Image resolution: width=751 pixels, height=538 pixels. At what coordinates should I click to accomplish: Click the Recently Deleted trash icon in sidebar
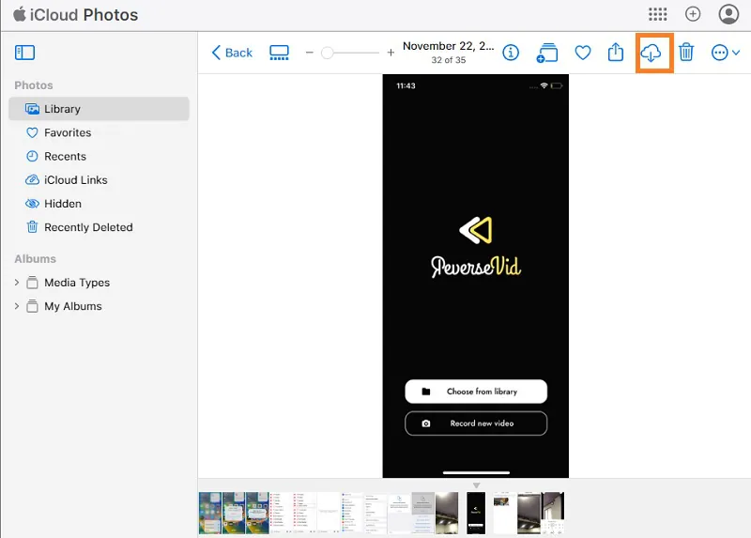click(x=32, y=227)
